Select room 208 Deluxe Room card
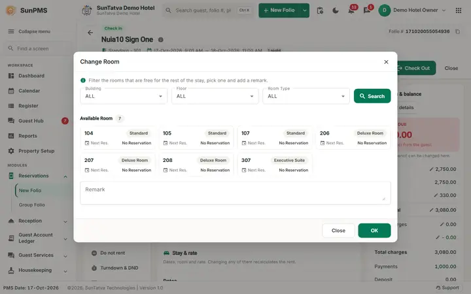The height and width of the screenshot is (294, 471). pos(196,165)
